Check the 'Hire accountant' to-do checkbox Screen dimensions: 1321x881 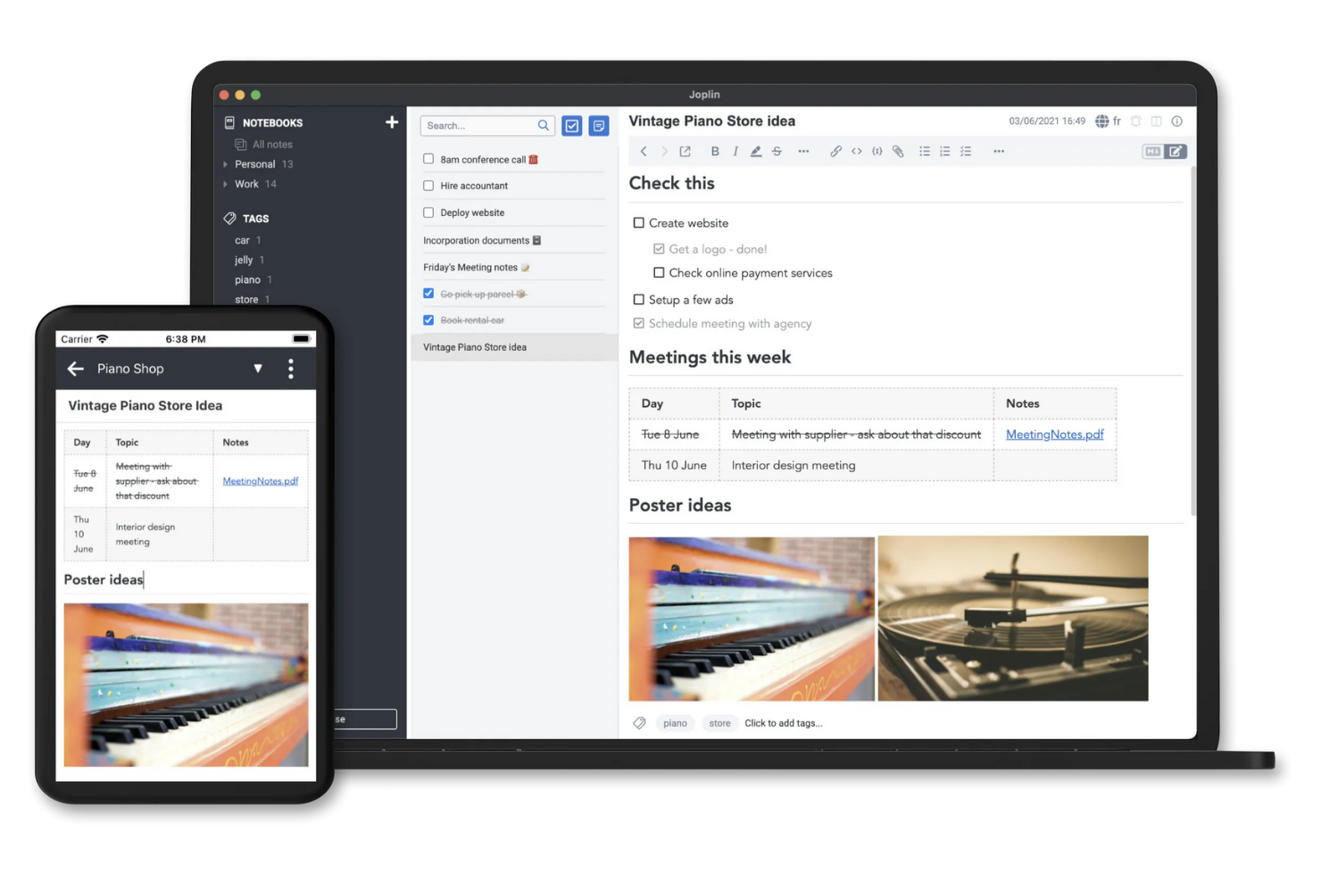click(428, 186)
